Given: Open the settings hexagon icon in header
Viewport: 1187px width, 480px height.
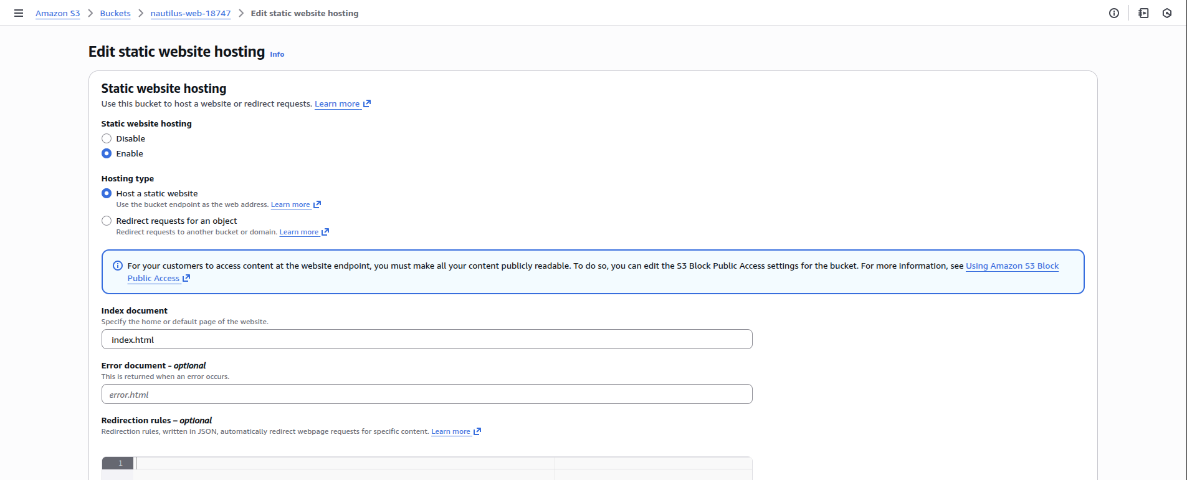Looking at the screenshot, I should (1167, 13).
